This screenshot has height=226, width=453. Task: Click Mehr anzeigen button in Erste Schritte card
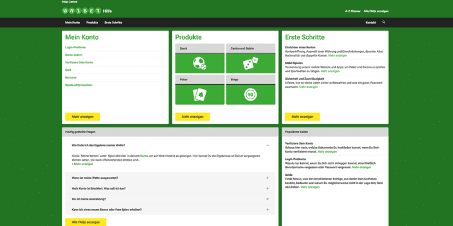(x=302, y=117)
